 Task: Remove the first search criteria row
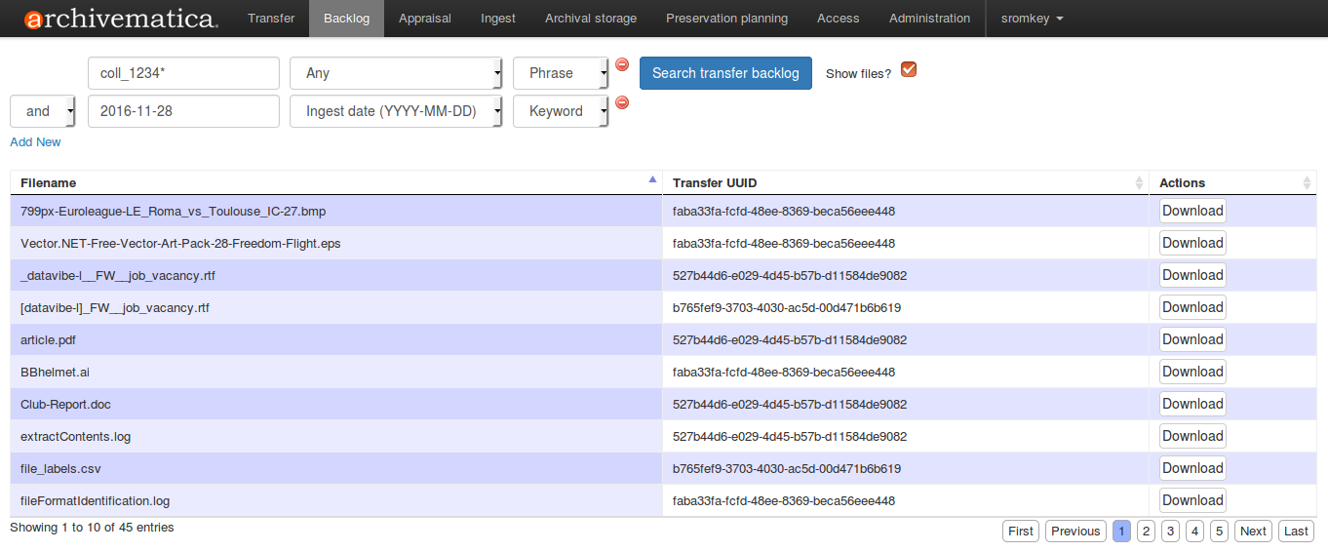pos(622,65)
